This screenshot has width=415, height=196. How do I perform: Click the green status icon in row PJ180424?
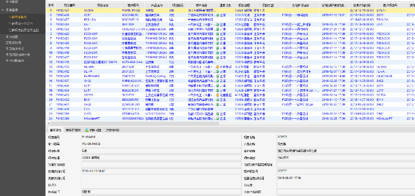[218, 24]
